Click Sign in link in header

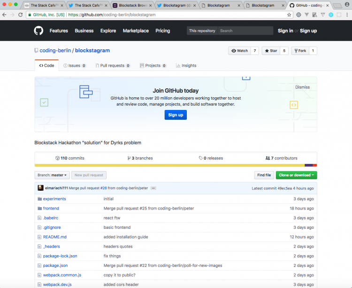click(x=285, y=31)
